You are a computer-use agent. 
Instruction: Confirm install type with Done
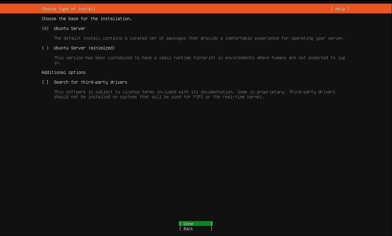click(196, 223)
